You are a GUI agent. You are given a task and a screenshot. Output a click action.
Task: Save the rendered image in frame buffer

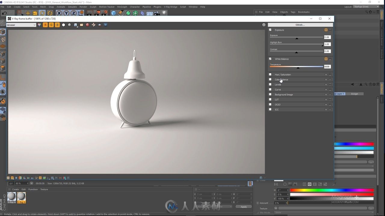(x=75, y=25)
